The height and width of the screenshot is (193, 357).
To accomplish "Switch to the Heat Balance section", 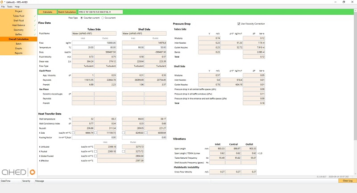I will 18,25.
